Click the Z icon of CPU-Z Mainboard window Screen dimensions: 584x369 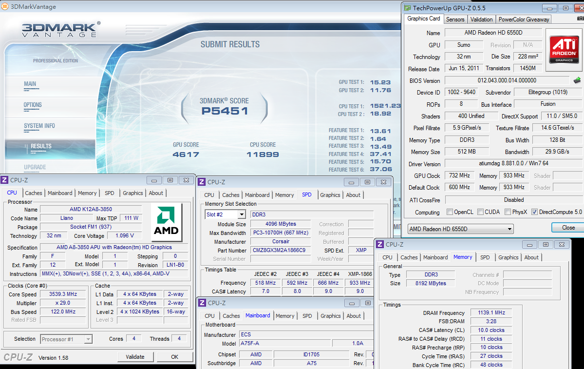202,303
